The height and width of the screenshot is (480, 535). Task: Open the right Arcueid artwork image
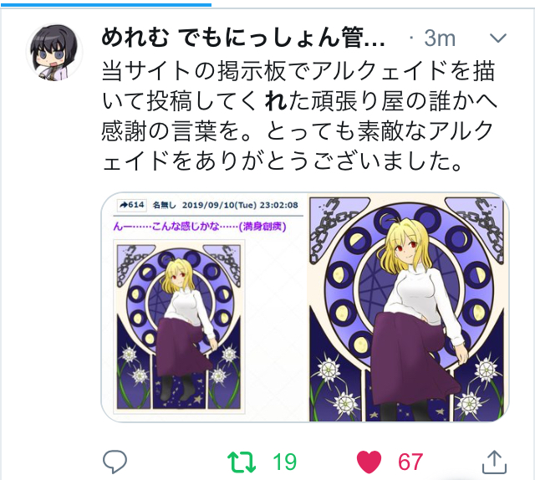click(409, 307)
